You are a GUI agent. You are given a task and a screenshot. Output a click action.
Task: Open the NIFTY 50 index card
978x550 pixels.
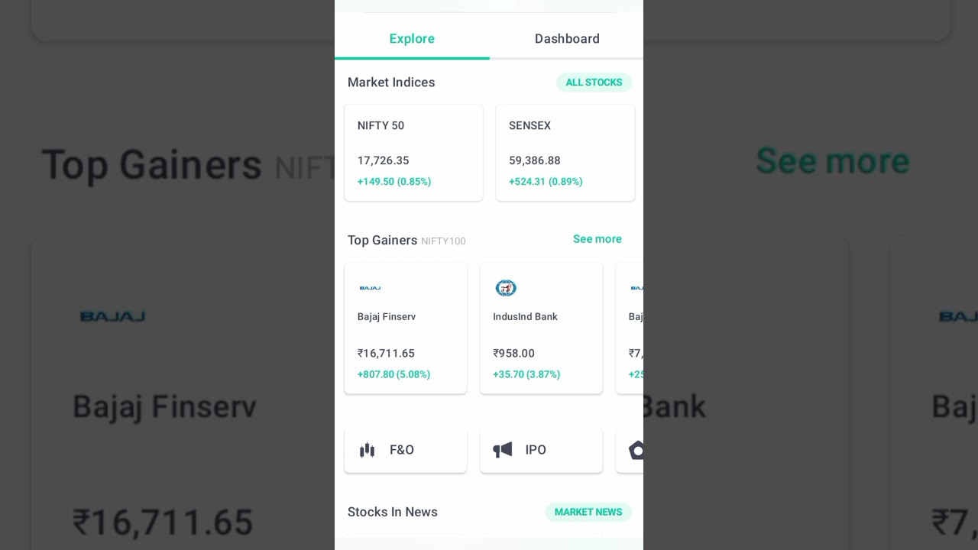coord(413,153)
